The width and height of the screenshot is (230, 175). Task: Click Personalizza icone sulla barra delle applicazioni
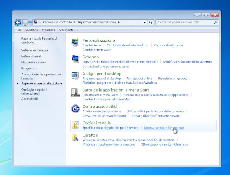[156, 95]
